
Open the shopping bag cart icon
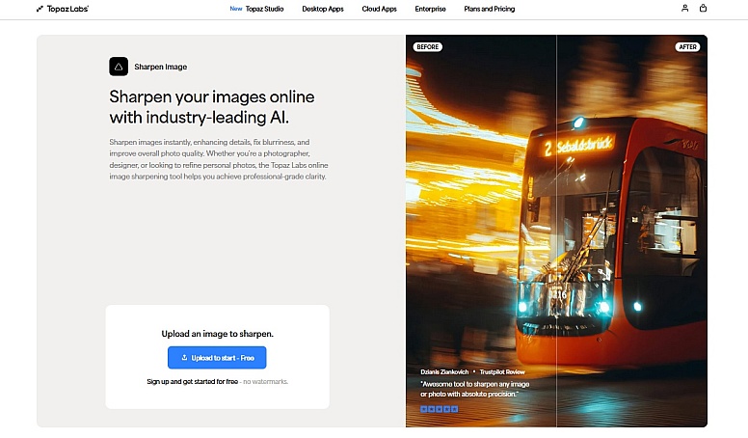click(703, 8)
